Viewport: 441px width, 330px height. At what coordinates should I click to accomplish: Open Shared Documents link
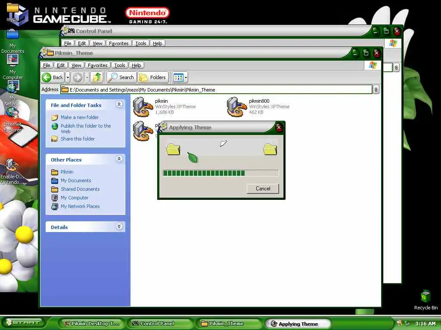[x=80, y=189]
